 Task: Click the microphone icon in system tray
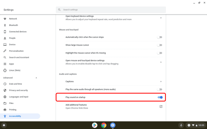(x=181, y=125)
